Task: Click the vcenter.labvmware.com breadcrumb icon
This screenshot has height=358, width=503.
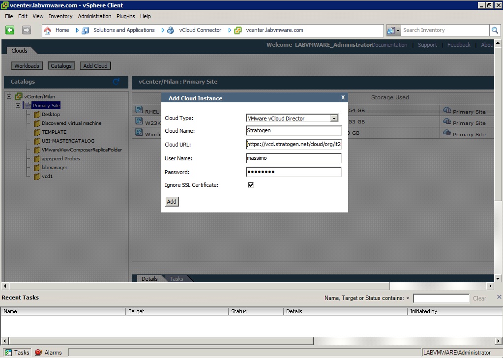Action: (x=237, y=30)
